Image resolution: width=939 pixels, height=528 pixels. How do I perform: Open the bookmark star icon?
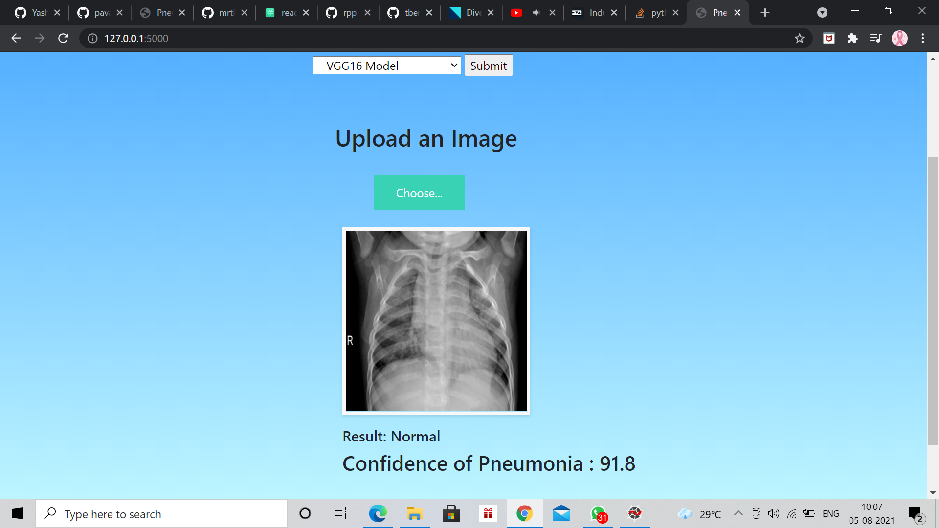(x=800, y=38)
